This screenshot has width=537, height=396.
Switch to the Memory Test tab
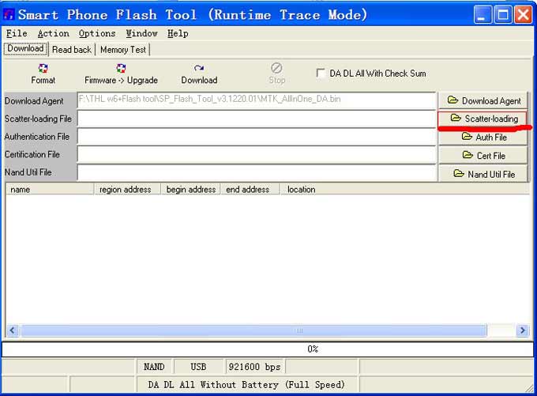tap(123, 50)
